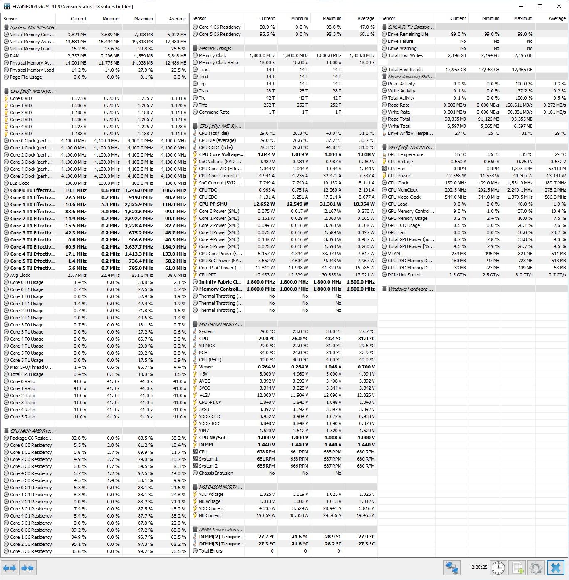Click the thermometer icon beside CPU (Tctl/Tdie)
The image size is (569, 580).
pyautogui.click(x=195, y=133)
